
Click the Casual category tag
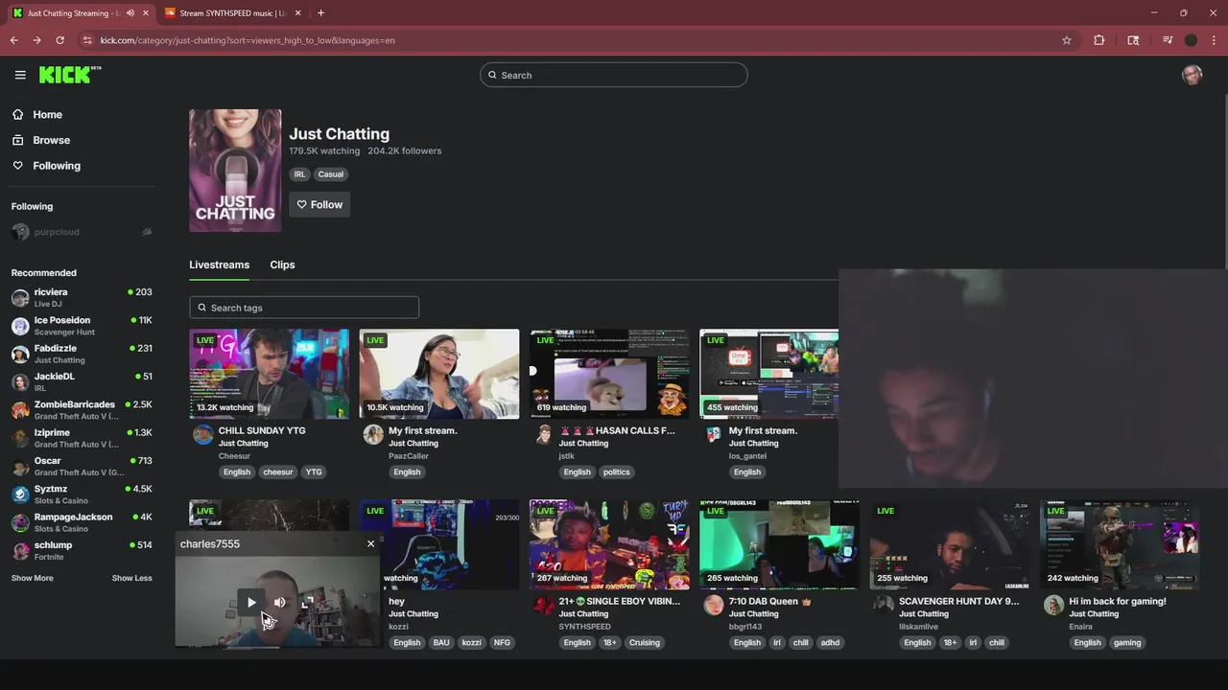(x=331, y=174)
